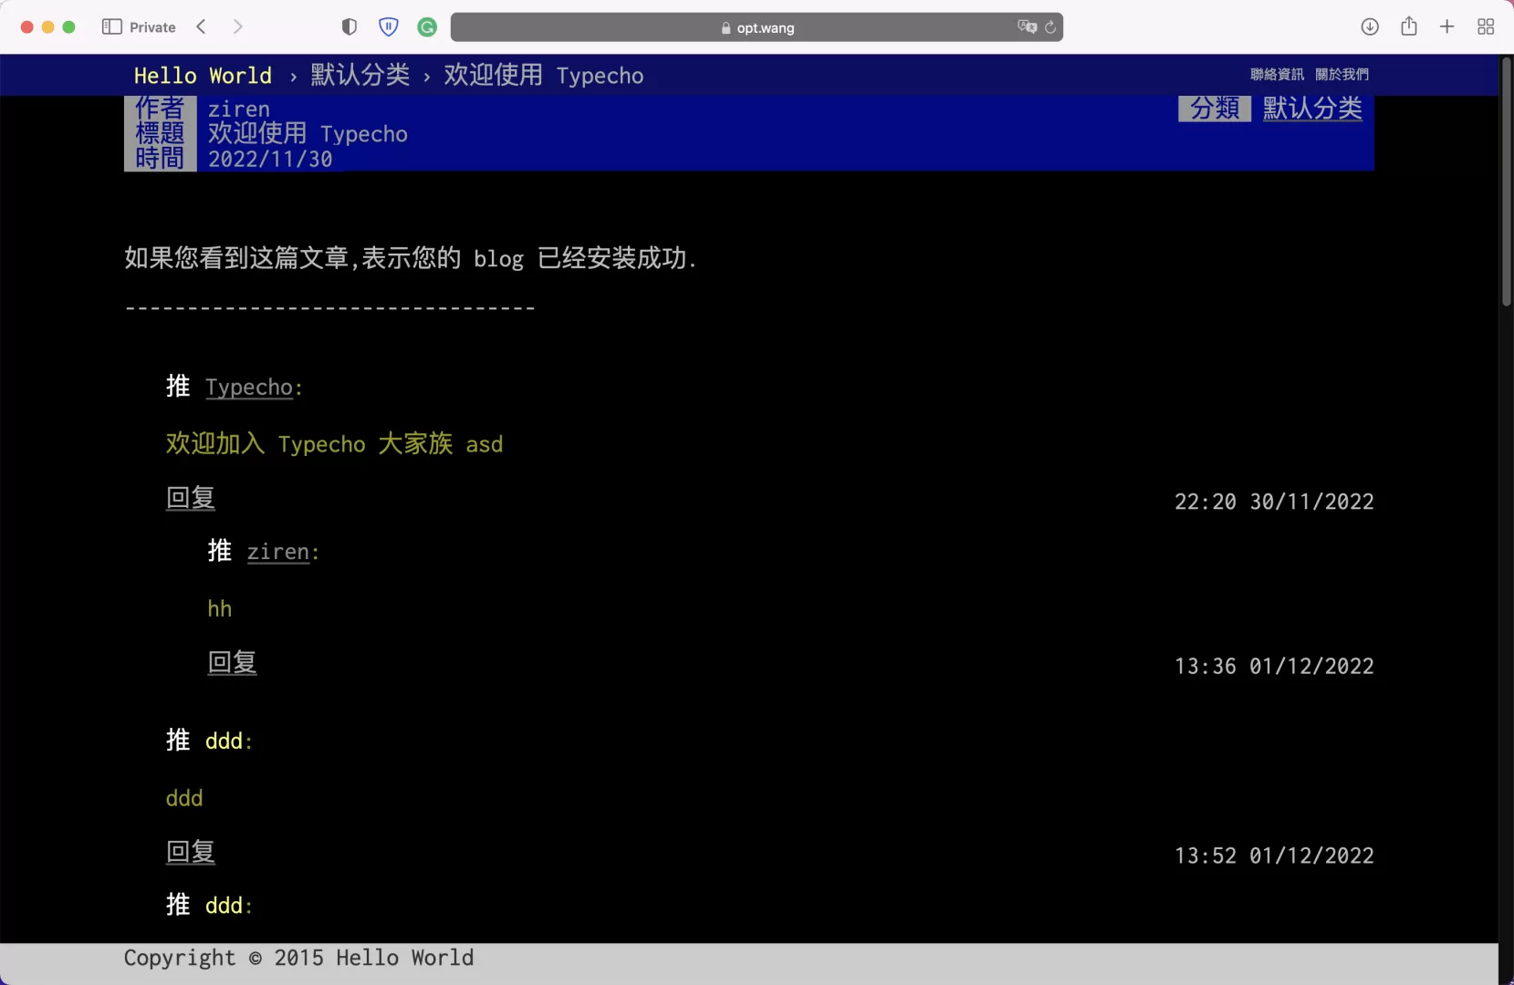Open the Share menu
The width and height of the screenshot is (1514, 985).
(x=1409, y=26)
